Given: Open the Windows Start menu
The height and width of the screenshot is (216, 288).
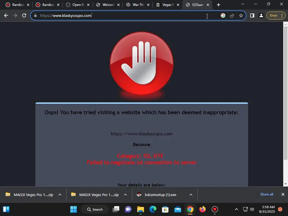Looking at the screenshot, I should (73, 209).
